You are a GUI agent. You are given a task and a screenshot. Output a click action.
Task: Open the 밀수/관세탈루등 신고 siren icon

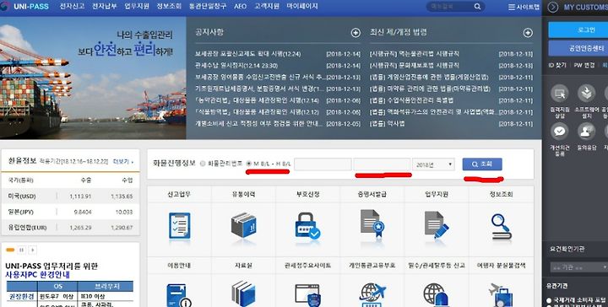pos(437,295)
